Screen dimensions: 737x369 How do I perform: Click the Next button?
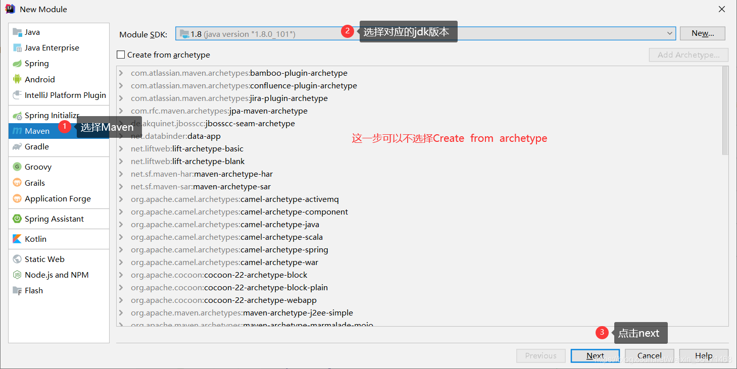(x=596, y=356)
